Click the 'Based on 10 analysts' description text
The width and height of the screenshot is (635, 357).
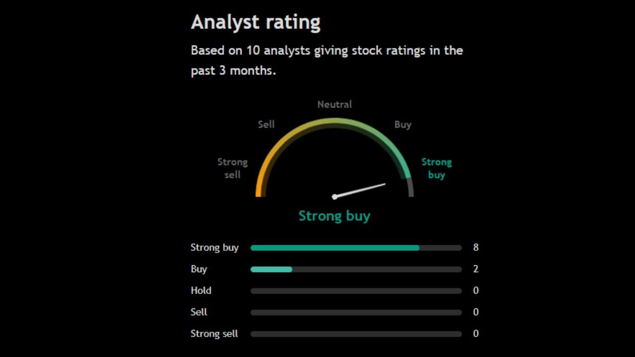tap(326, 60)
